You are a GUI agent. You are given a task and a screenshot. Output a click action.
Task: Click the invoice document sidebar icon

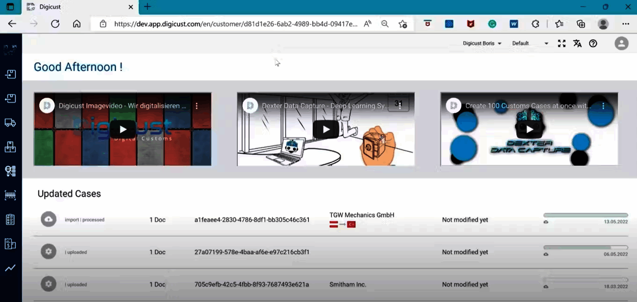tap(10, 243)
